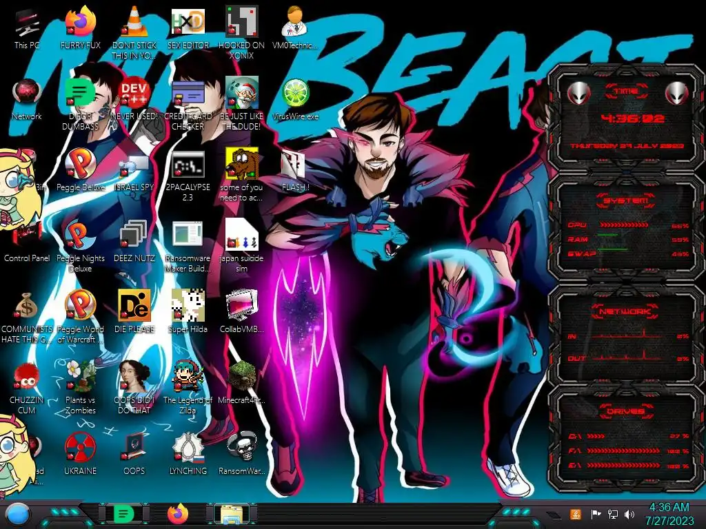Open the ISRAEL SPY shortcut
This screenshot has height=529, width=706.
(x=134, y=173)
